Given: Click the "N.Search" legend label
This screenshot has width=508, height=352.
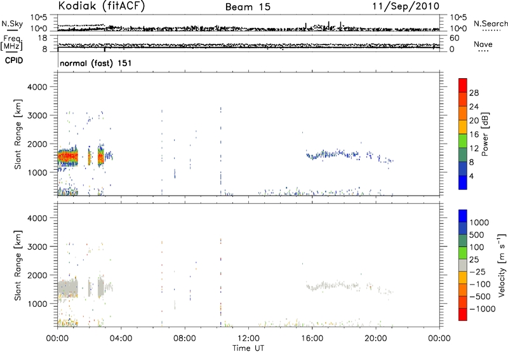Looking at the screenshot, I should coord(490,24).
